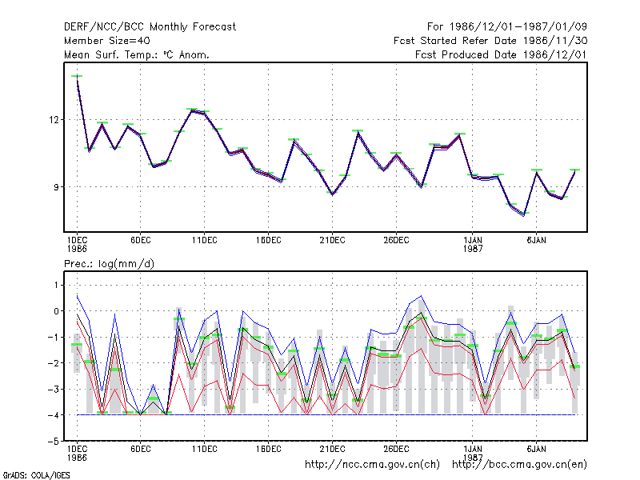Screen dimensions: 640x480
Task: Click the 0 value on precipitation y-axis
Action: click(56, 311)
